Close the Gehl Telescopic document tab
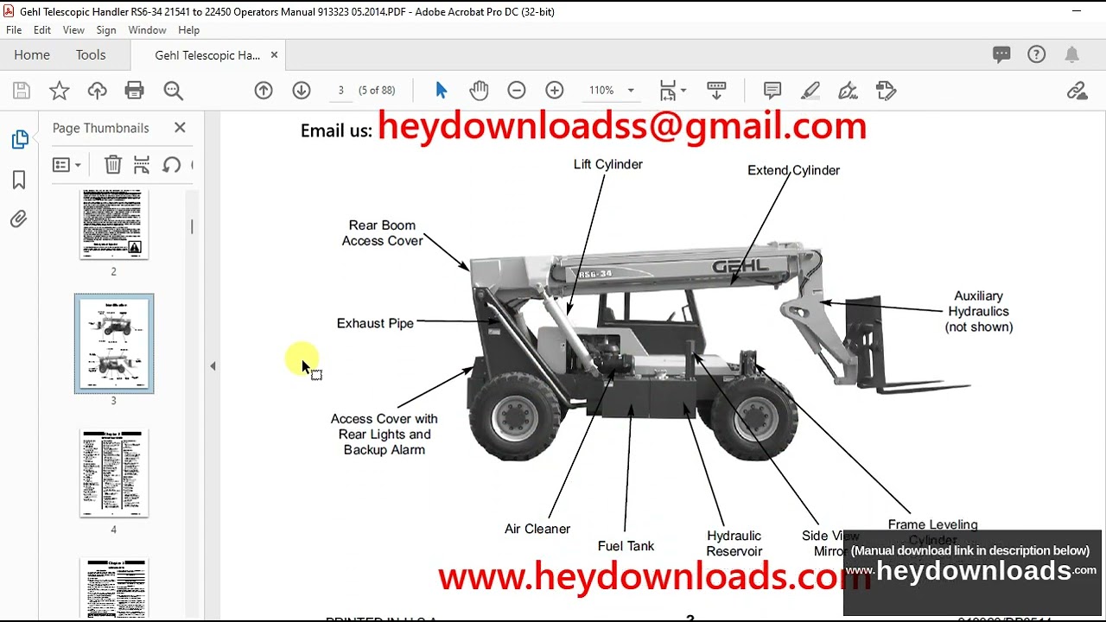Image resolution: width=1106 pixels, height=622 pixels. click(274, 54)
